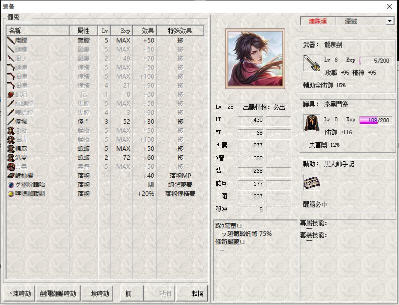Viewport: 399px width, 305px height.
Task: Click the character portrait image
Action: pyautogui.click(x=254, y=58)
